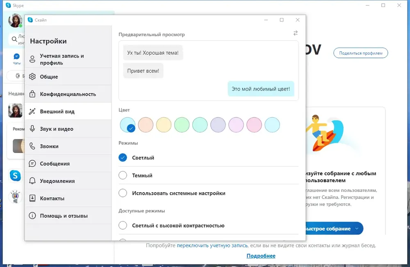Open Account and profile settings person icon
Viewport: 410px width, 267px height.
32,59
